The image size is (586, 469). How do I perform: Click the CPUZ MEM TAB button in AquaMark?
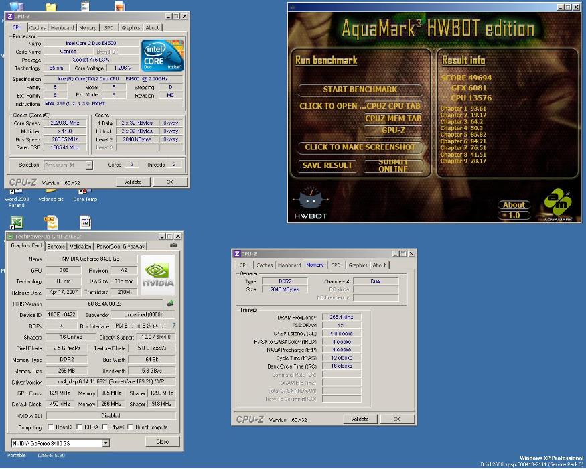393,118
